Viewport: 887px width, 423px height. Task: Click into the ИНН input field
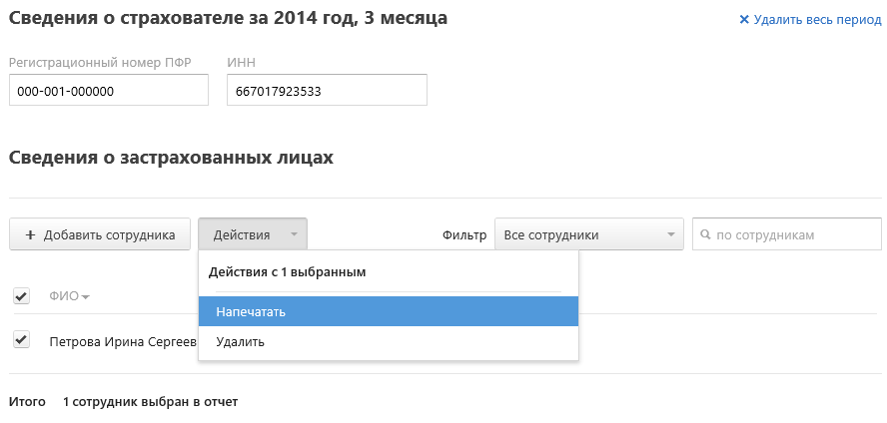click(x=327, y=91)
